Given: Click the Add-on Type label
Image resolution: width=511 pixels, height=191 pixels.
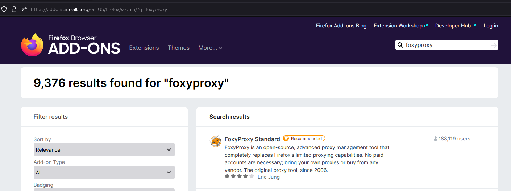Looking at the screenshot, I should [x=49, y=162].
